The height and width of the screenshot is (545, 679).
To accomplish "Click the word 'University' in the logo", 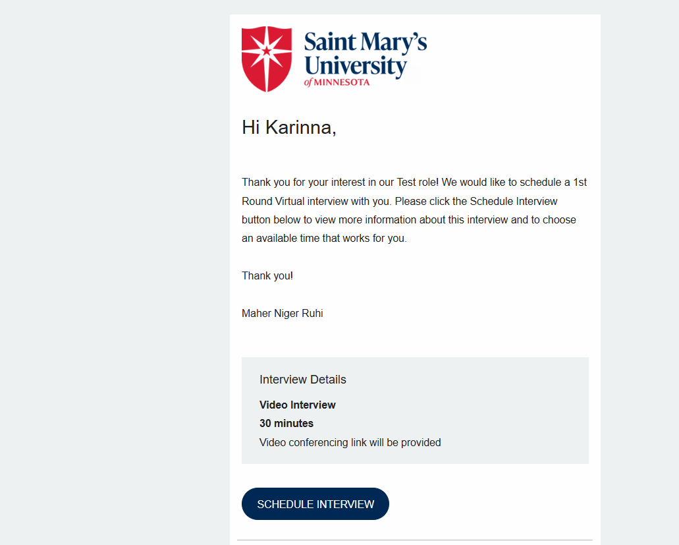I will click(x=356, y=67).
